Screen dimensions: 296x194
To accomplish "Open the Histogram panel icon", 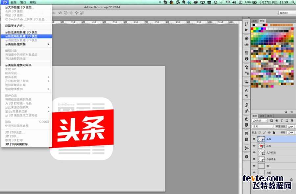I will click(x=247, y=44).
